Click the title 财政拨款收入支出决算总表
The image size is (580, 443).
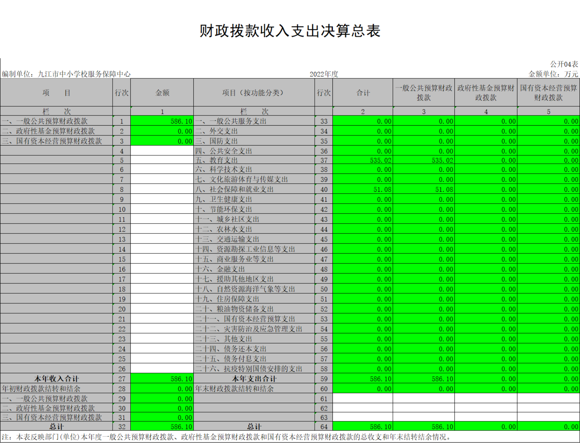(x=290, y=31)
